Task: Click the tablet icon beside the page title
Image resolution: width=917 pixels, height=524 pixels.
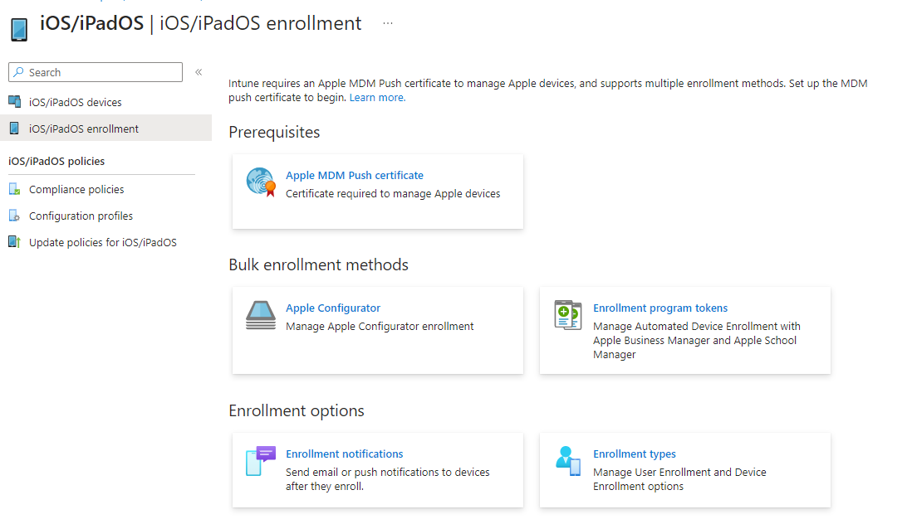Action: pos(18,28)
